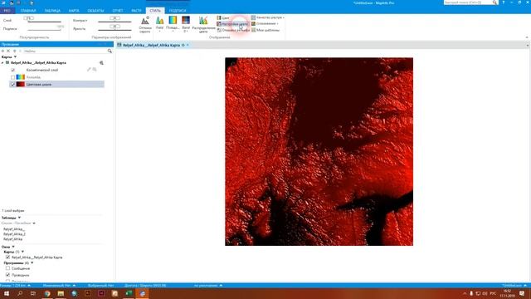Click the red-black Цветовая шкала swatch

(x=21, y=85)
